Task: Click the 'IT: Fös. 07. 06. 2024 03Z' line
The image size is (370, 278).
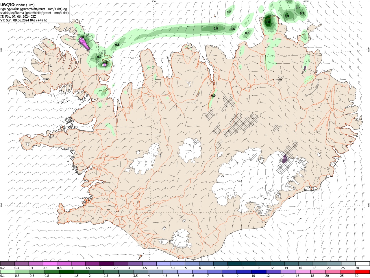Action: pos(18,17)
